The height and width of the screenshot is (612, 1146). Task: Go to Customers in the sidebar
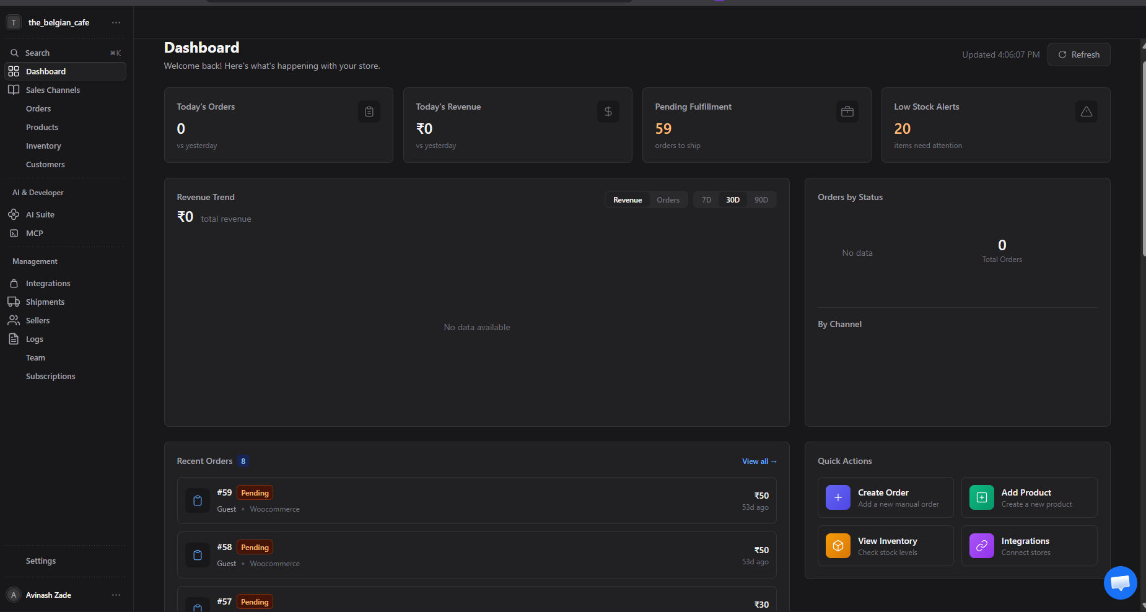click(45, 164)
